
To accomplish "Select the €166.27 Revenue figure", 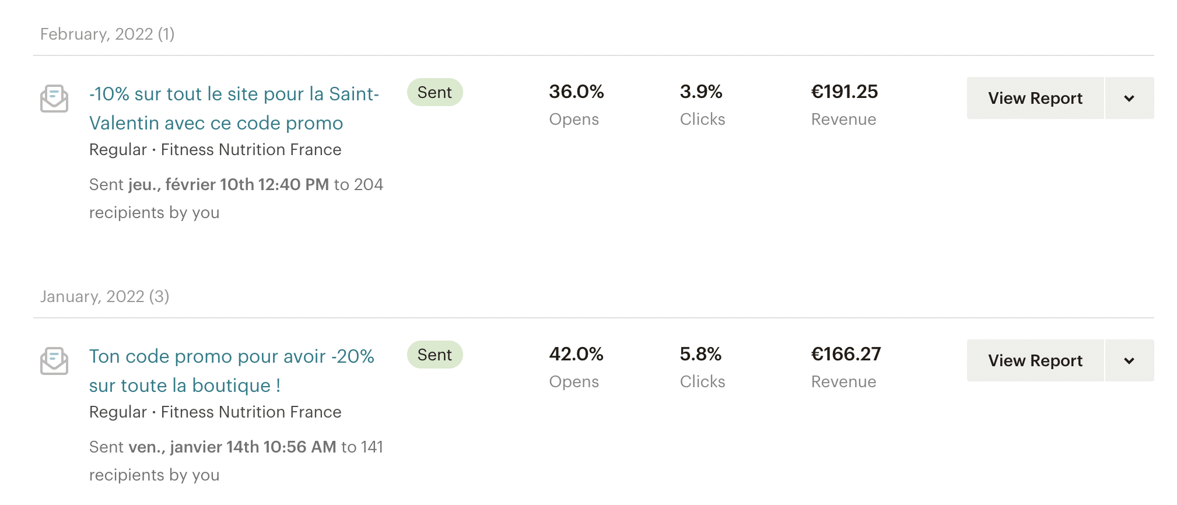I will 846,367.
